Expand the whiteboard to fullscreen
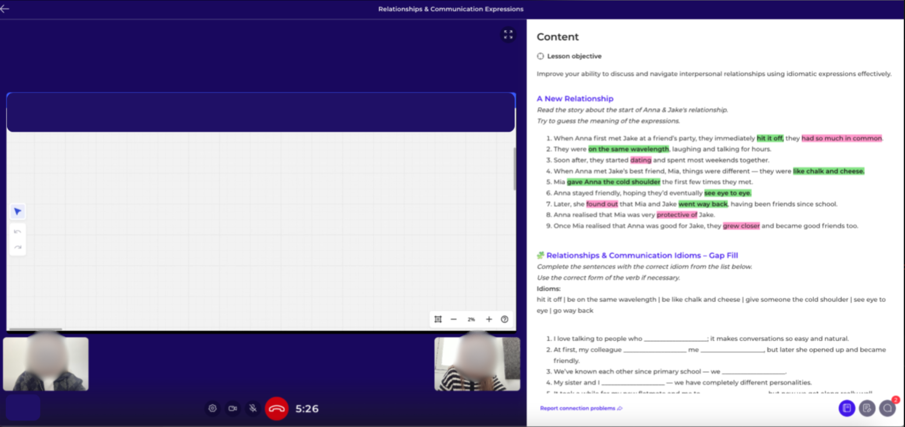The width and height of the screenshot is (905, 427). (x=508, y=35)
